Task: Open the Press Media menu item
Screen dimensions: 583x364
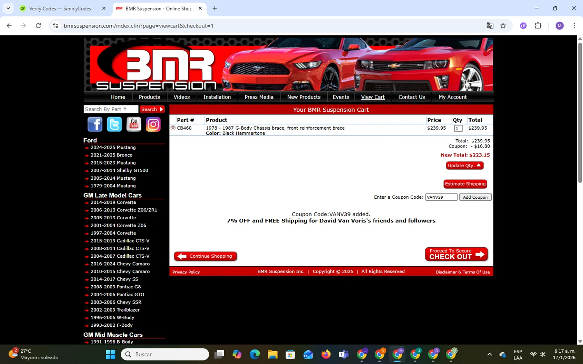Action: (x=259, y=97)
